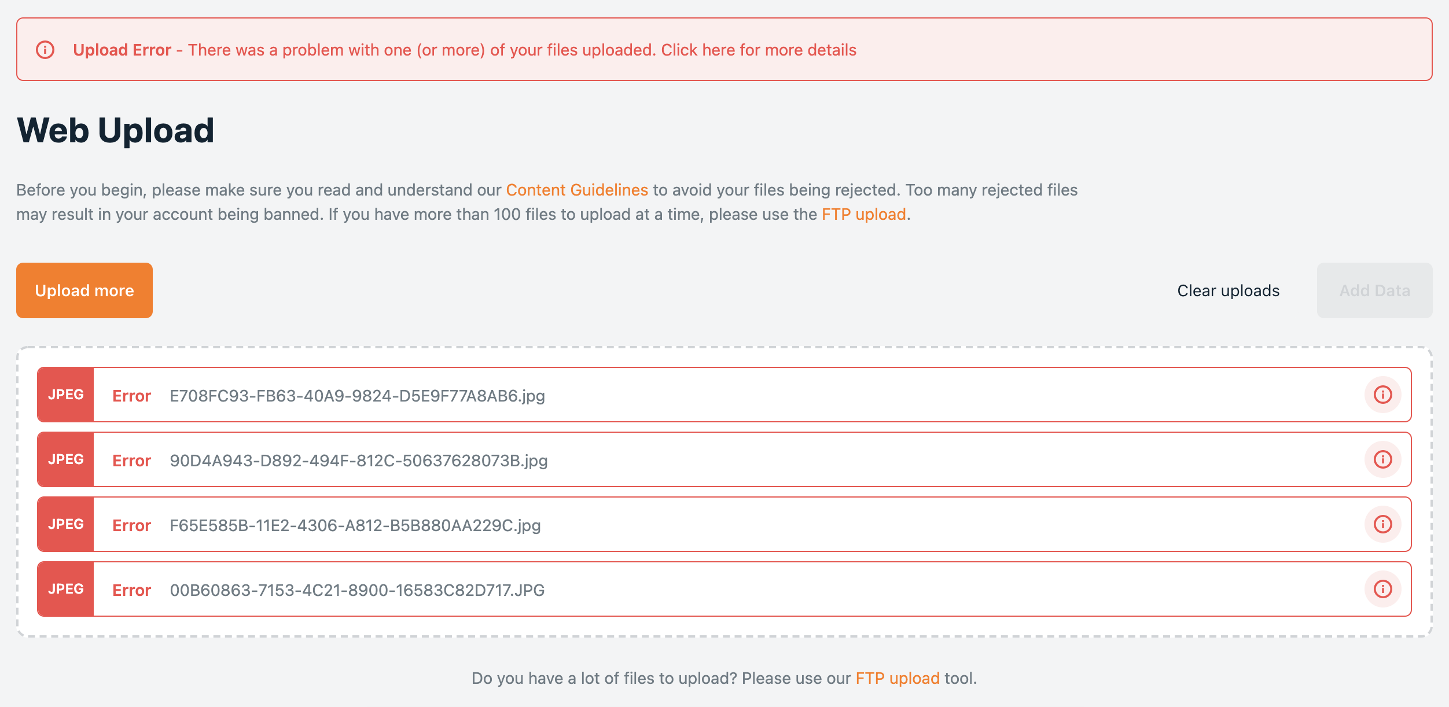Click Clear uploads
Image resolution: width=1449 pixels, height=707 pixels.
click(1228, 290)
